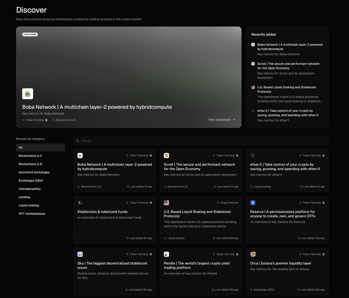
Task: Open the Sky decentralized stablecoin issuer card title
Action: pos(112,265)
